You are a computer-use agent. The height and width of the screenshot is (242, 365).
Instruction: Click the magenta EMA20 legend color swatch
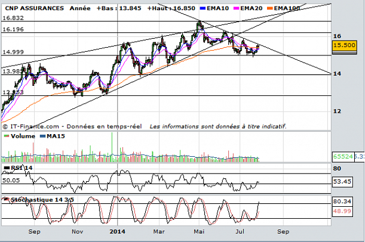coord(237,8)
